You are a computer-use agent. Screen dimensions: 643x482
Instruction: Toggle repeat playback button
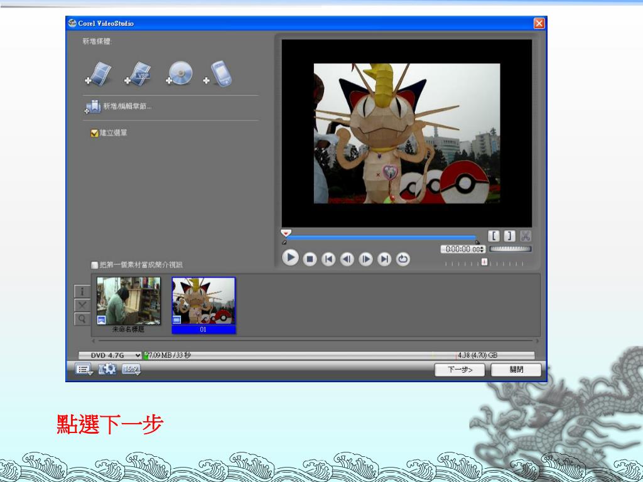point(403,259)
